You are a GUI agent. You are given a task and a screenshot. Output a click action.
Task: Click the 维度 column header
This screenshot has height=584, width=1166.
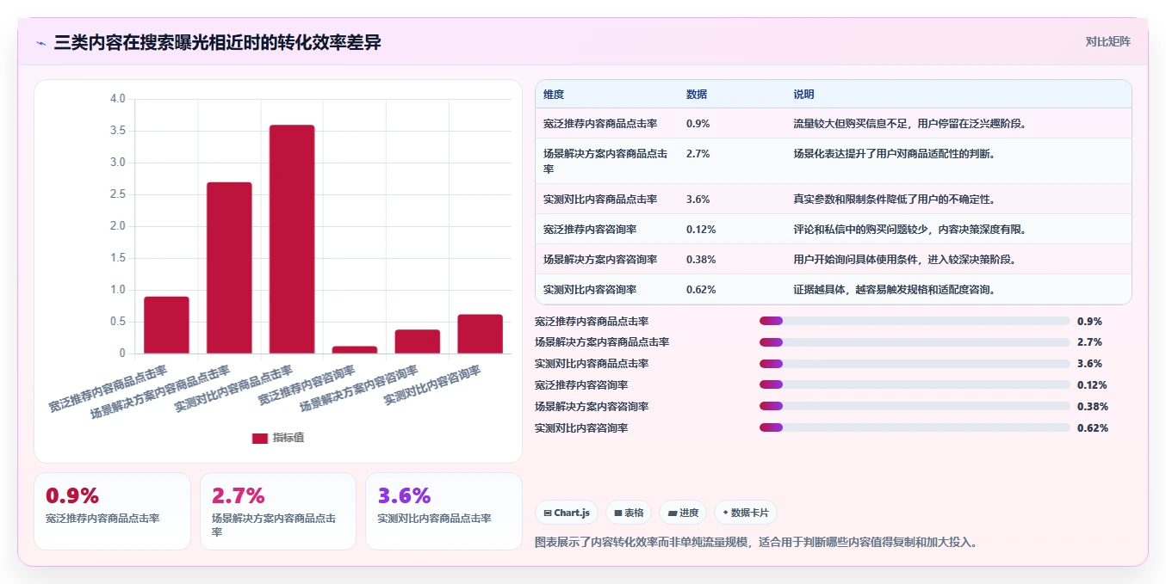pos(554,95)
